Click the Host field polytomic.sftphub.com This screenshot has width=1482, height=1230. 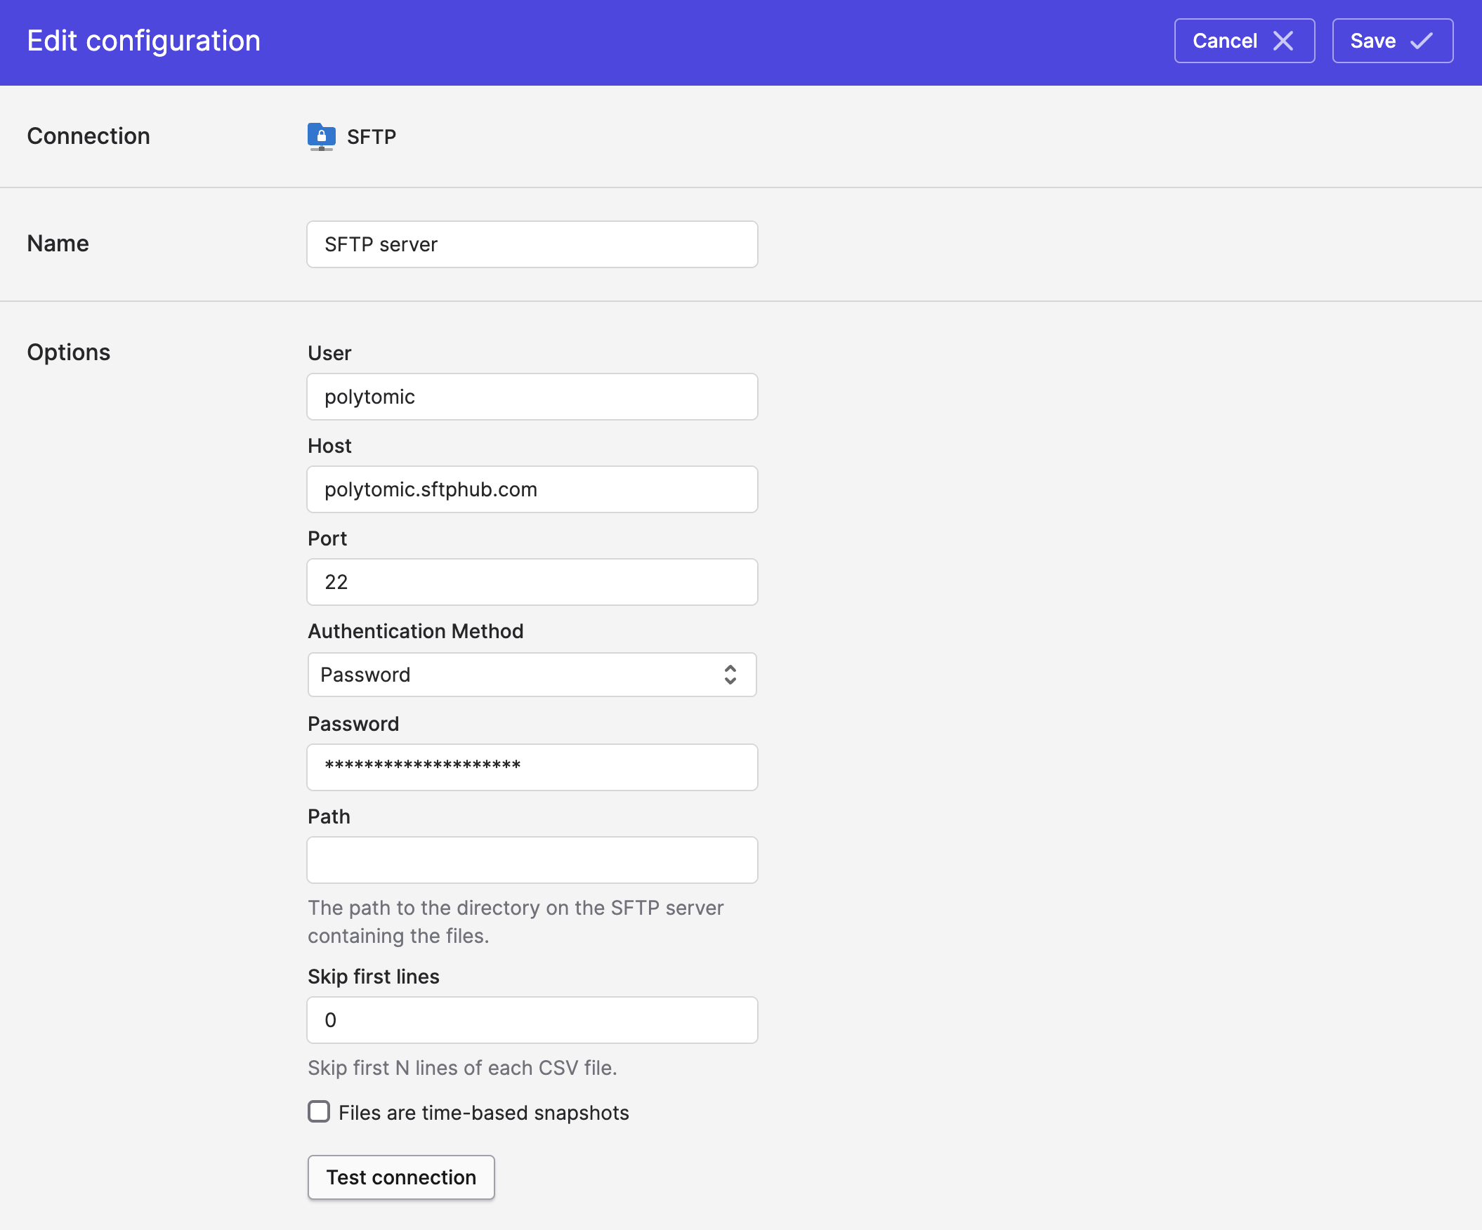click(532, 489)
